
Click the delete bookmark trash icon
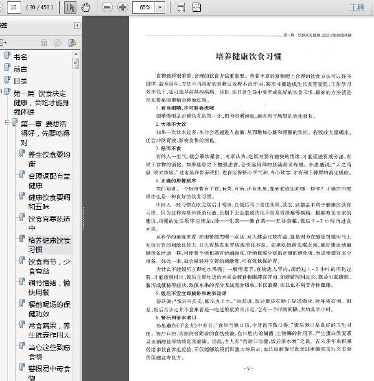click(x=44, y=43)
